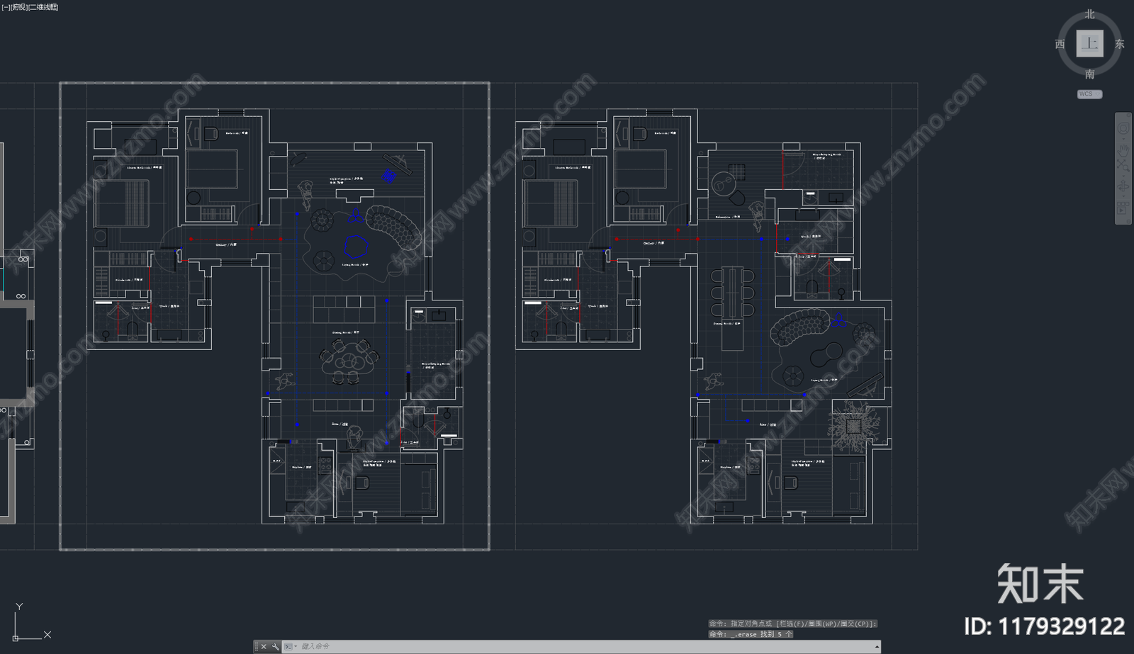1134x654 pixels.
Task: Expand the SteeringWheel options arrow
Action: (1123, 139)
